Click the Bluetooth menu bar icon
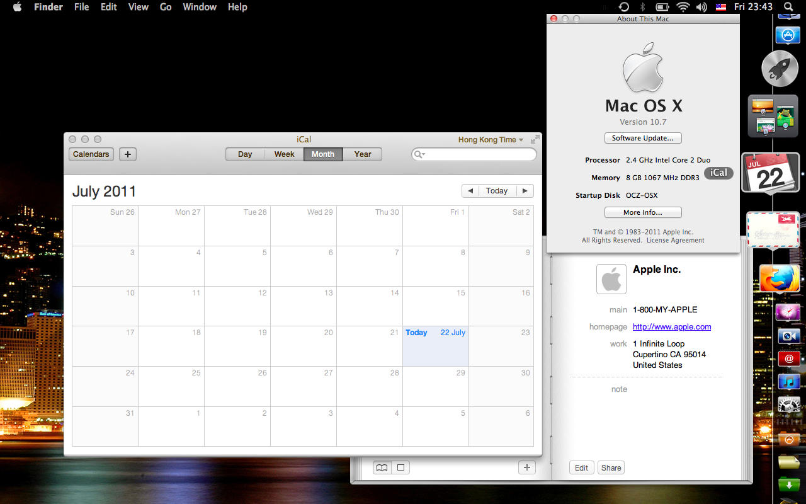The width and height of the screenshot is (806, 504). coord(643,7)
